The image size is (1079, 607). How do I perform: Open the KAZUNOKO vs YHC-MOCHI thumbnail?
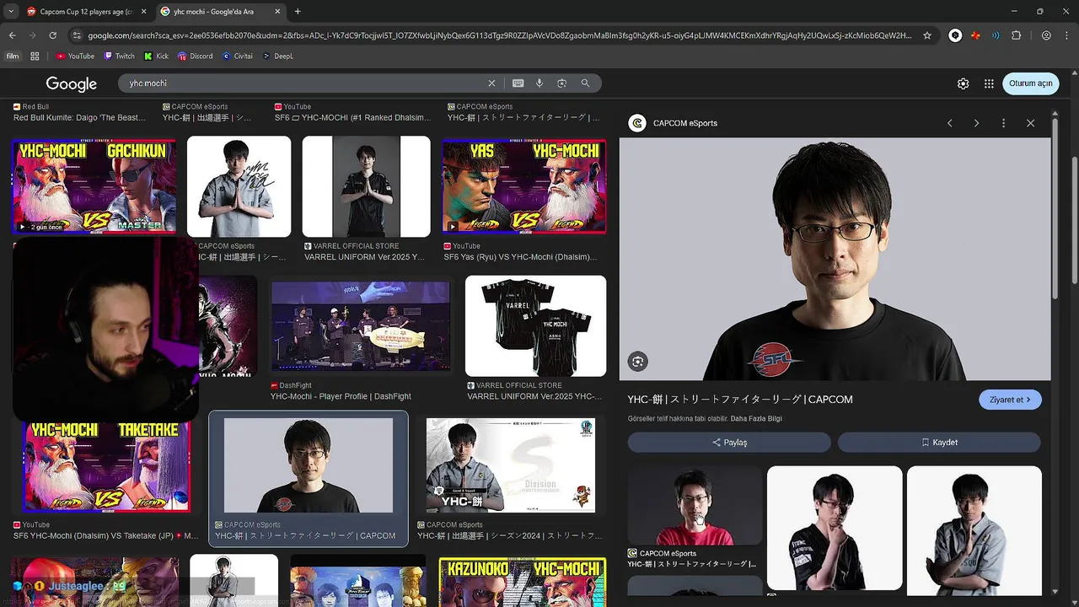(522, 580)
